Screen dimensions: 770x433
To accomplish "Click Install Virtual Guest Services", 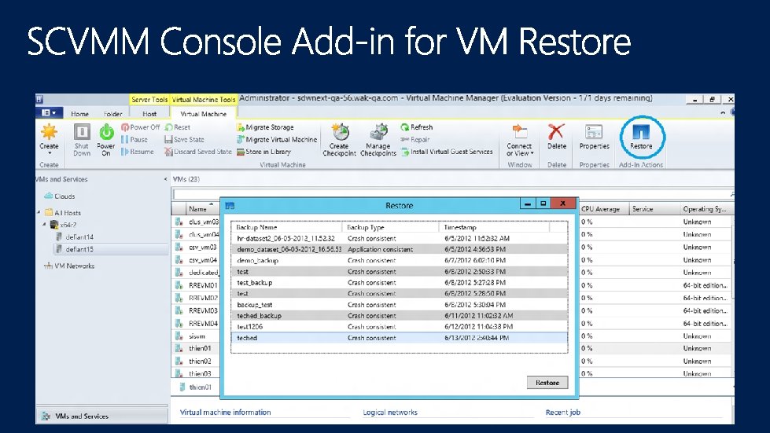I will point(447,152).
